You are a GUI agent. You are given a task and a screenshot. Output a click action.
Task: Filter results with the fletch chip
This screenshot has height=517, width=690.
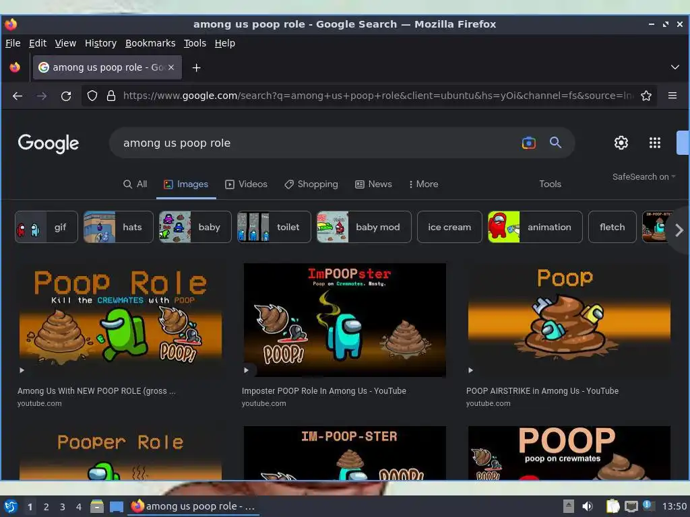[612, 227]
